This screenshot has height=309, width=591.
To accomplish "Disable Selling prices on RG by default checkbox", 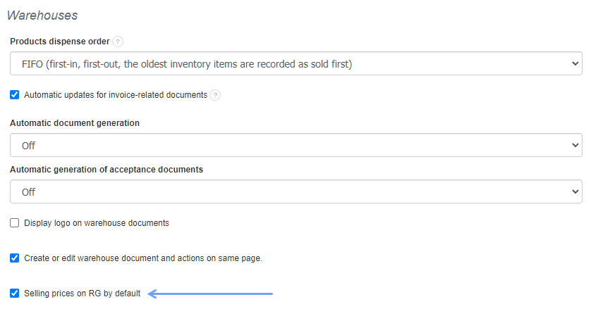I will (x=15, y=293).
